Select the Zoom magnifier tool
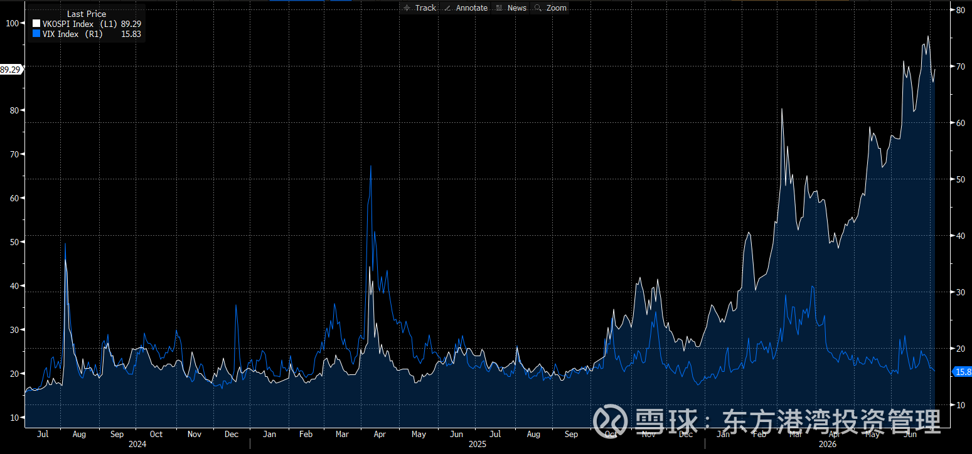Viewport: 972px width, 454px height. coord(550,8)
